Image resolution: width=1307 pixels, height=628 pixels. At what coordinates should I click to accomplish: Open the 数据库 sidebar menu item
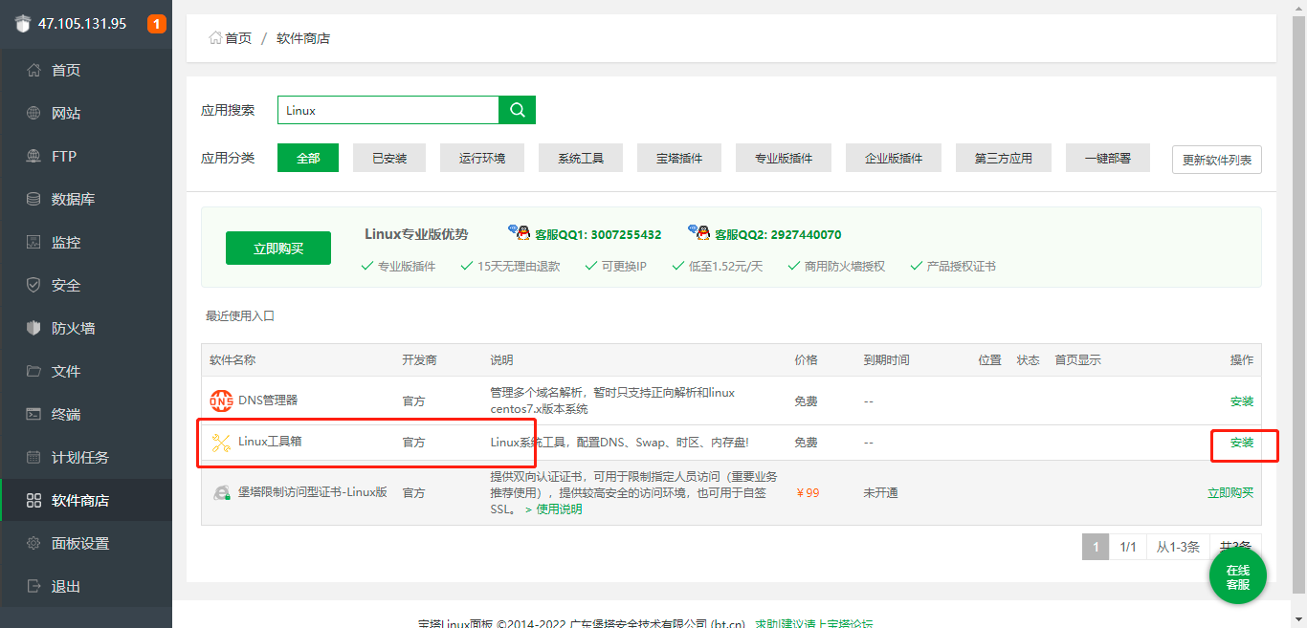point(86,199)
